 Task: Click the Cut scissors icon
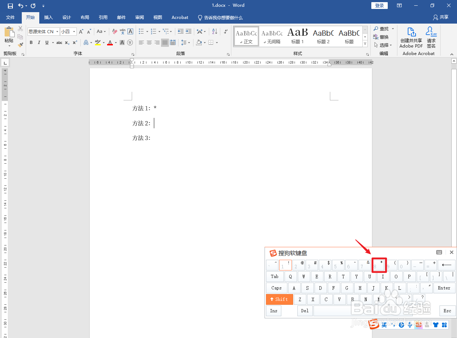pyautogui.click(x=20, y=29)
